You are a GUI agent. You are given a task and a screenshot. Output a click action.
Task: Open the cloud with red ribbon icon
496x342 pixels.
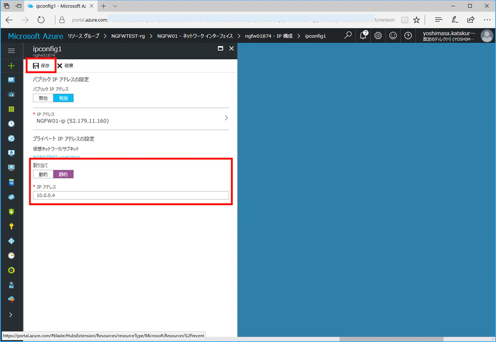11,299
